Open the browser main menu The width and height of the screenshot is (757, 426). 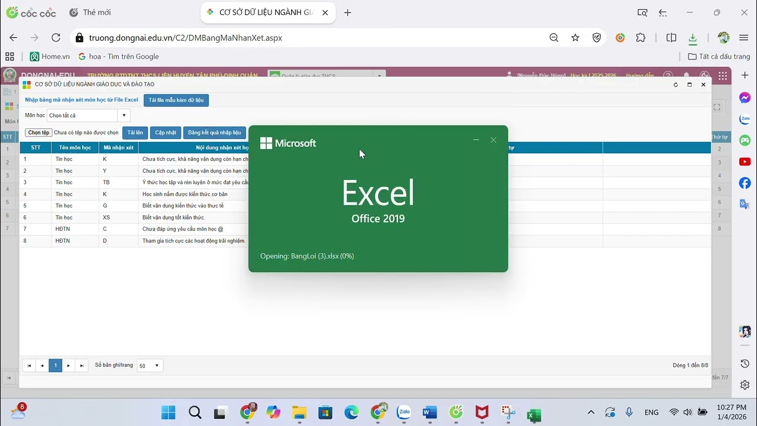coord(744,37)
